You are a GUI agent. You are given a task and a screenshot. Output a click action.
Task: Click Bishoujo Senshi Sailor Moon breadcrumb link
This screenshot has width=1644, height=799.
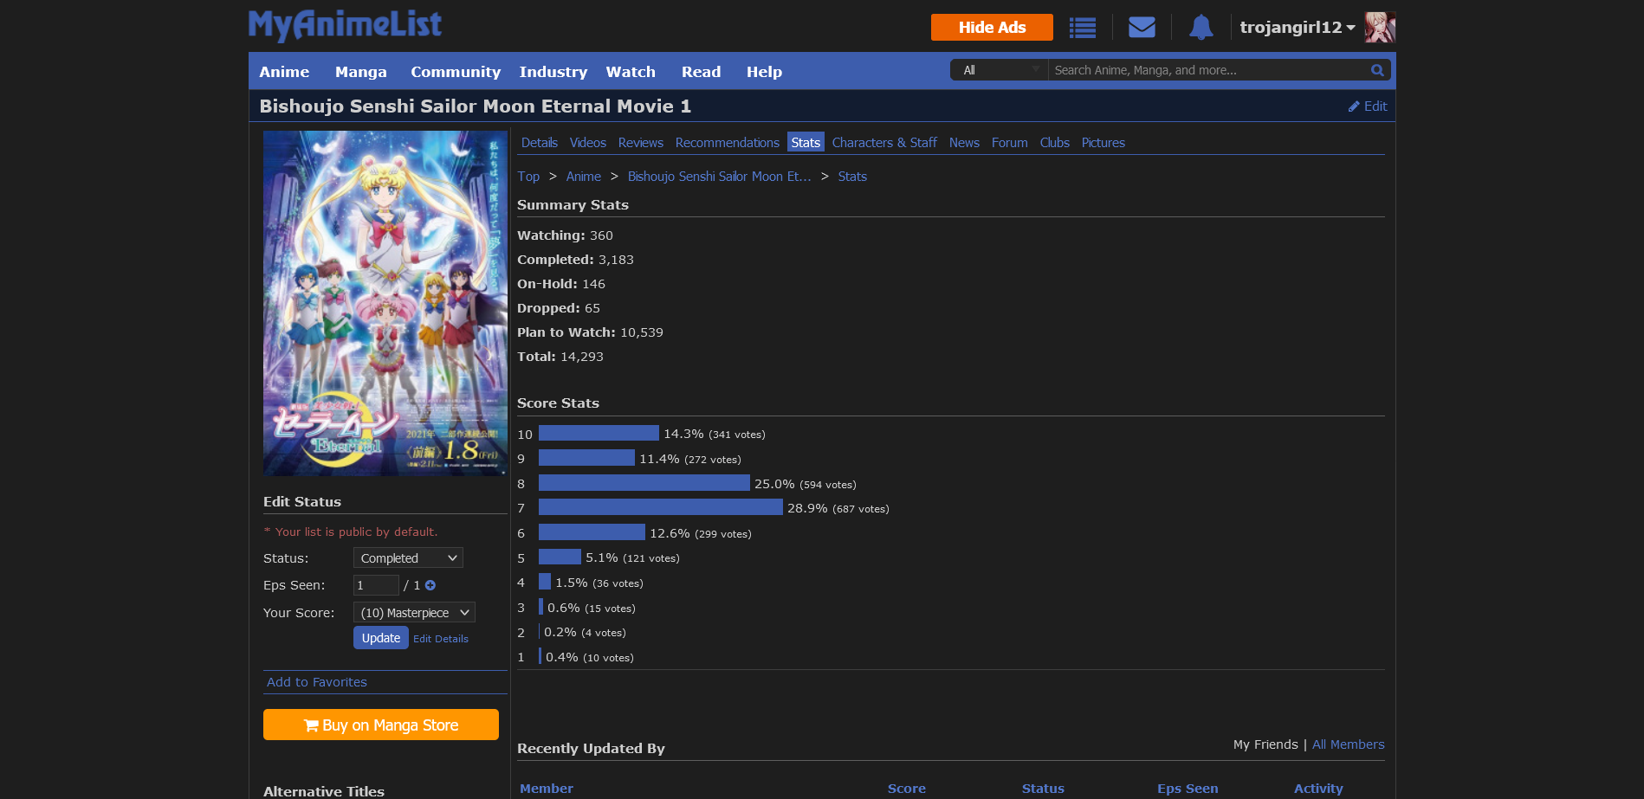[x=720, y=177]
